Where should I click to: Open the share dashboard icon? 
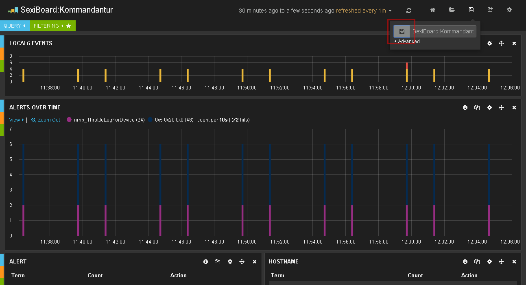[x=490, y=10]
